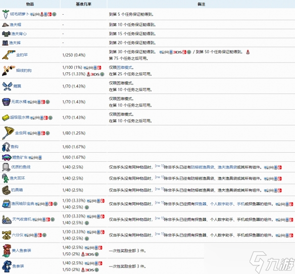Screen dimensions: 295x274
Task: Follow the 鳍翼 item link
Action: 17,86
